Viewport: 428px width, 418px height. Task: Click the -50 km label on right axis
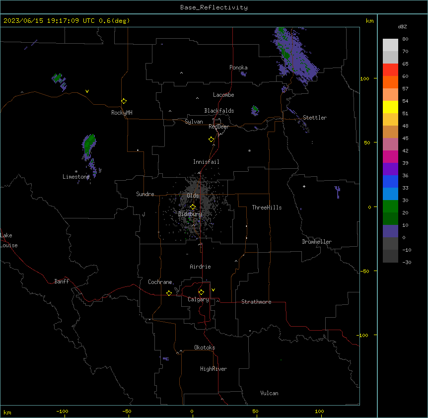[364, 271]
